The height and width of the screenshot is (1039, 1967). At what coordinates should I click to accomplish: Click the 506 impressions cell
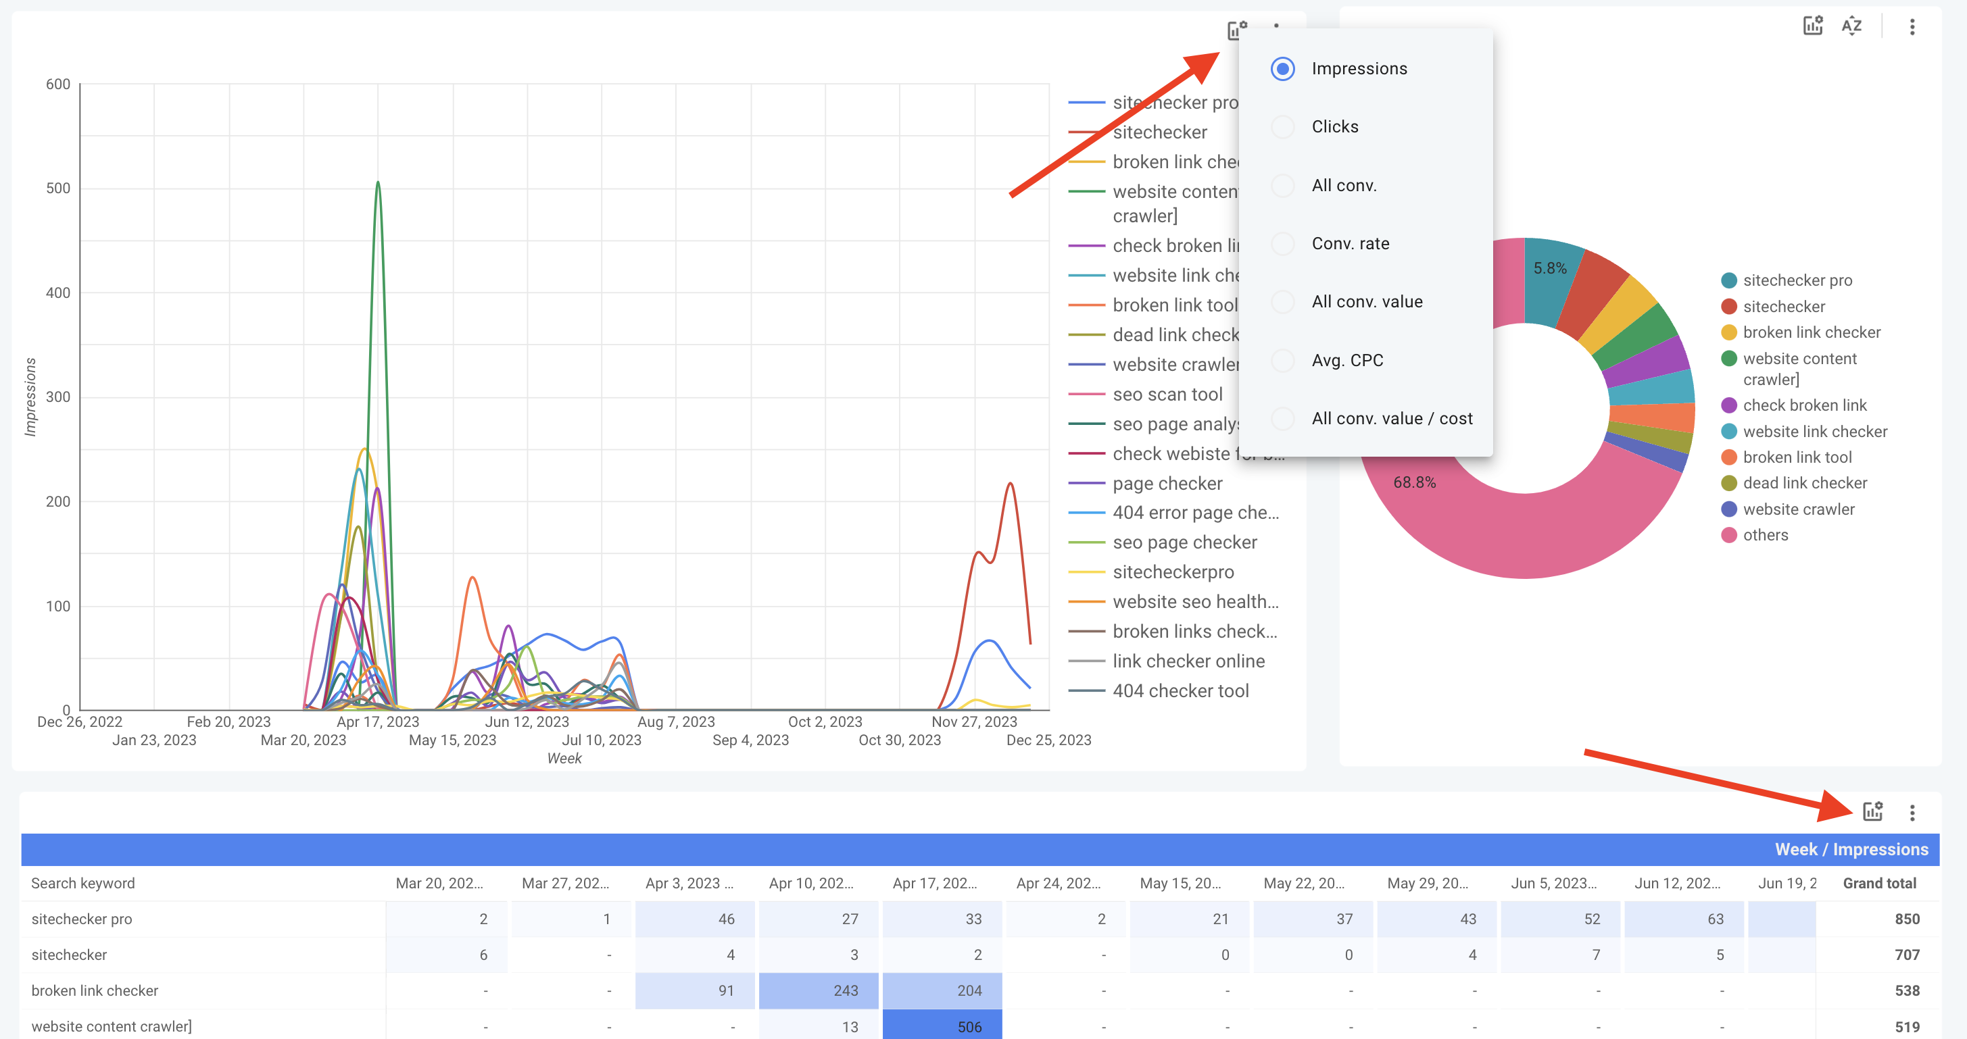tap(942, 1026)
